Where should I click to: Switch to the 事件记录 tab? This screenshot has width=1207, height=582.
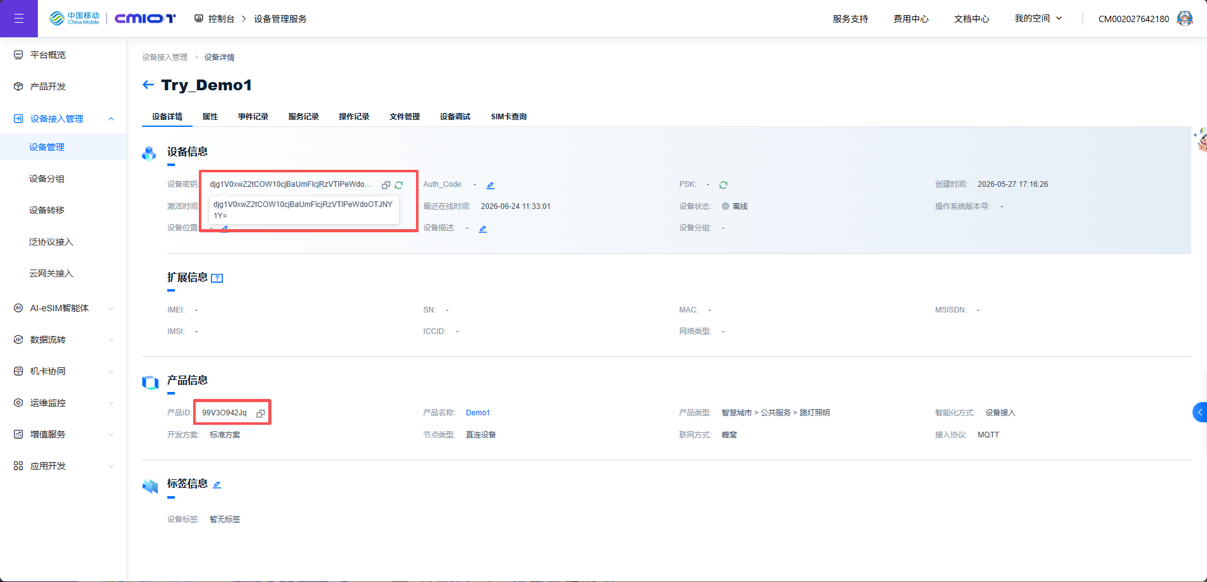point(253,117)
